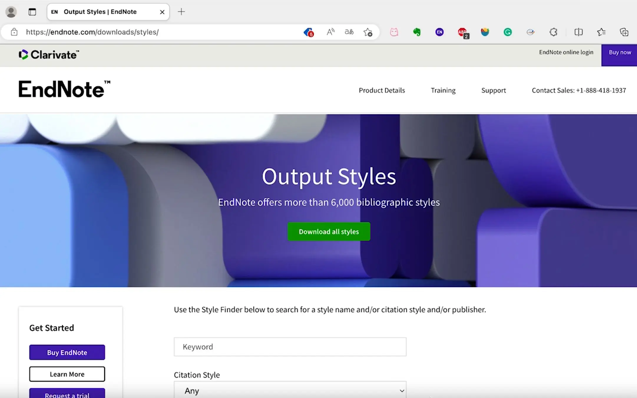Click the Keyword search input field
Image resolution: width=637 pixels, height=398 pixels.
click(x=290, y=347)
